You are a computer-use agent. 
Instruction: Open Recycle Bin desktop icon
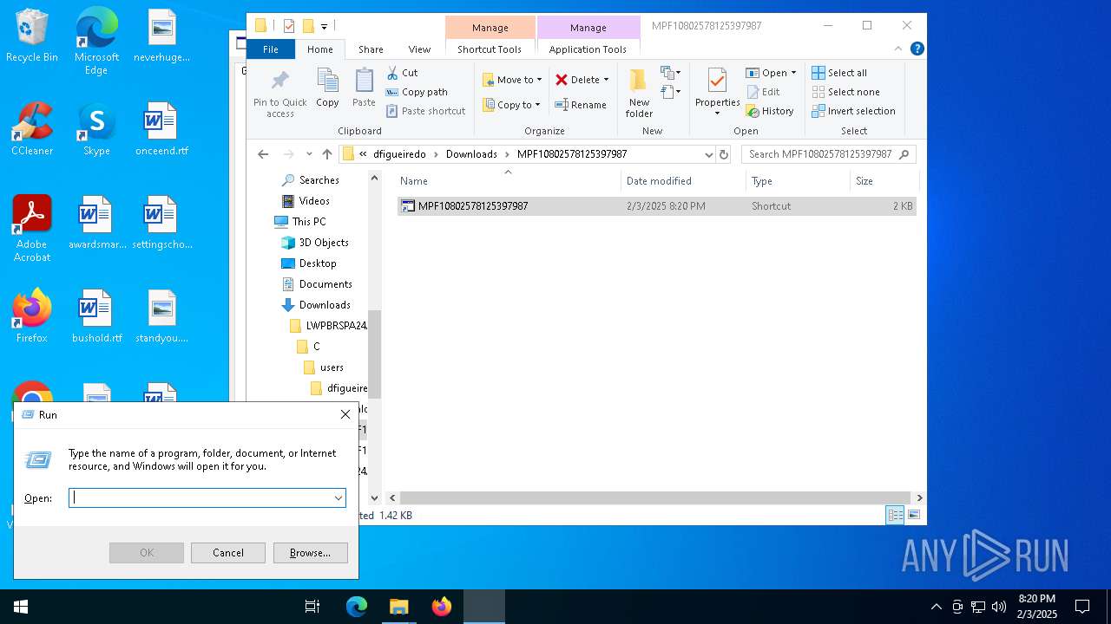[32, 36]
